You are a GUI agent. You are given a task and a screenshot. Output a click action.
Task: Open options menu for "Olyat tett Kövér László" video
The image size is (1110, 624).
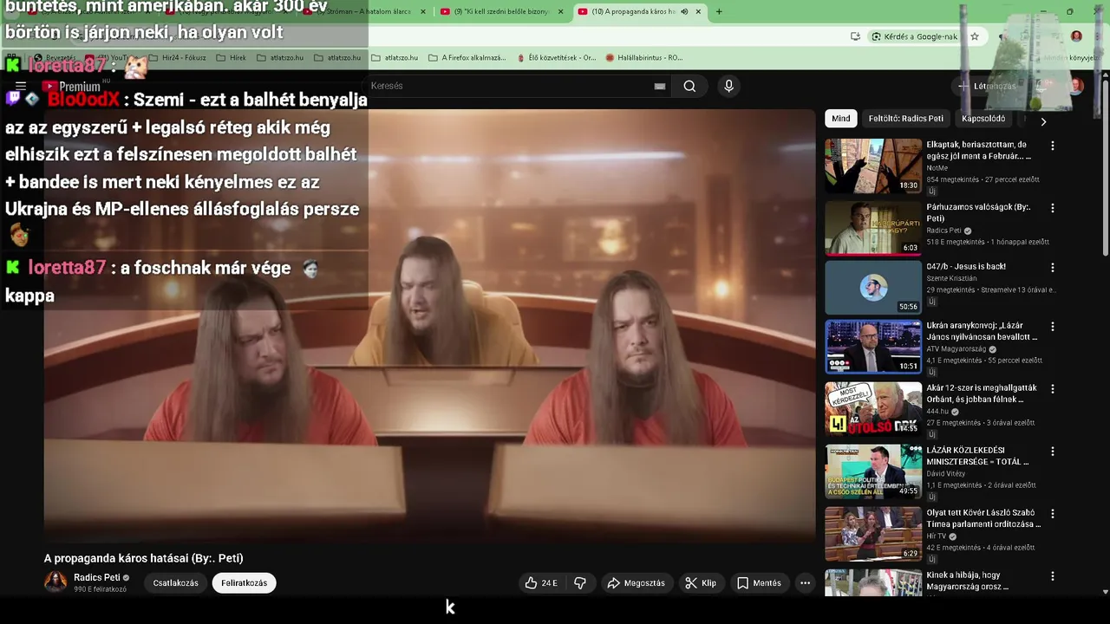click(x=1053, y=514)
